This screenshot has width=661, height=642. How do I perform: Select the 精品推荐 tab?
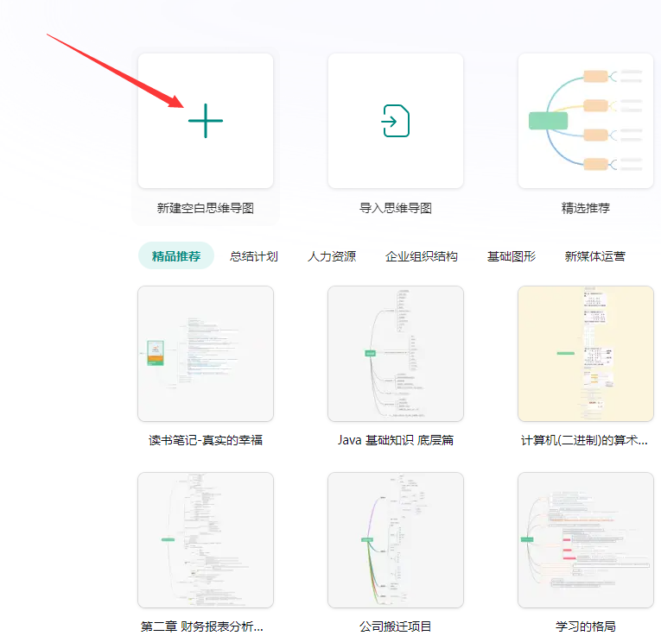(x=176, y=256)
